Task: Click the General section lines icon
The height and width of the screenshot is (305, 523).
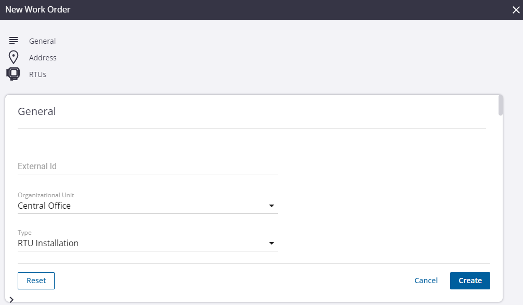Action: [14, 41]
